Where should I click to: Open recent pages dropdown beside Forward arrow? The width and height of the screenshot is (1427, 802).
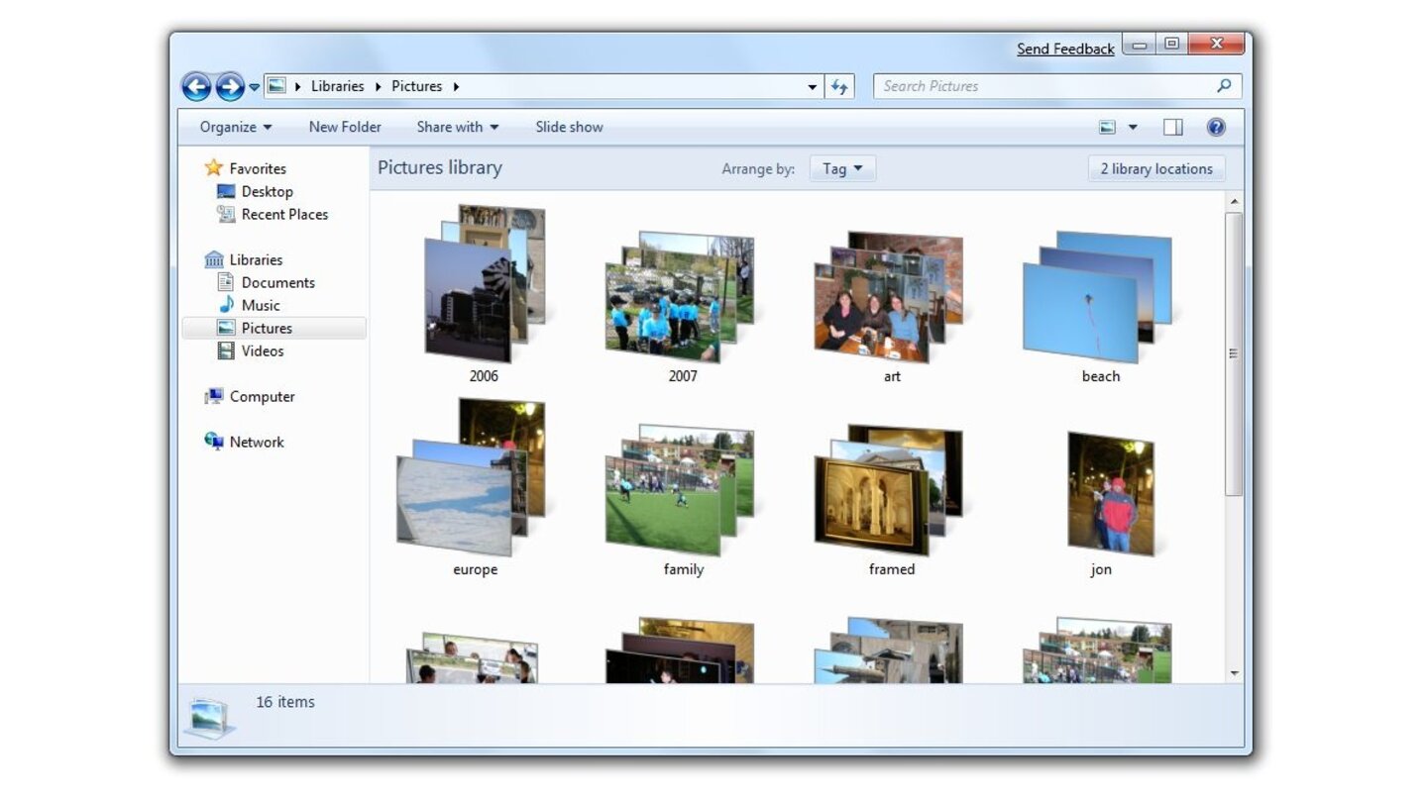[254, 87]
